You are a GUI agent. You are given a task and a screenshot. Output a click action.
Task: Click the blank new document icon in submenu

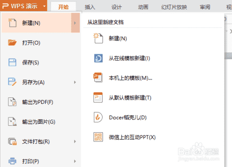click(98, 39)
